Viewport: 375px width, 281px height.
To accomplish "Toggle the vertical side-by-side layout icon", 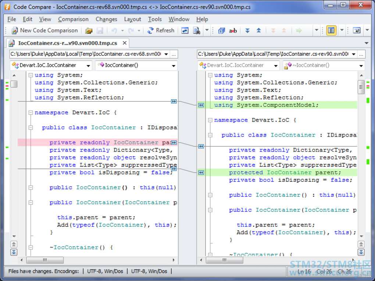I will pyautogui.click(x=331, y=30).
